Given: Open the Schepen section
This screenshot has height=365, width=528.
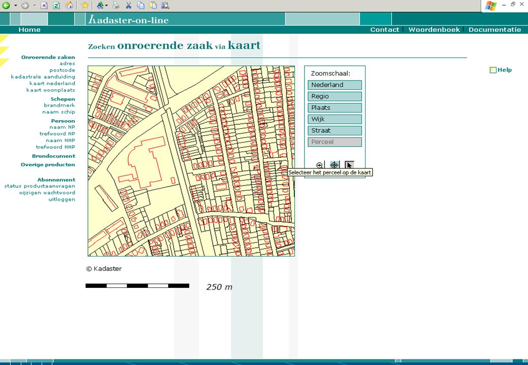Looking at the screenshot, I should [62, 99].
